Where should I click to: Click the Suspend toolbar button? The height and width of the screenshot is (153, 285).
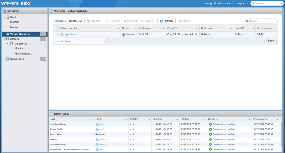[148, 21]
